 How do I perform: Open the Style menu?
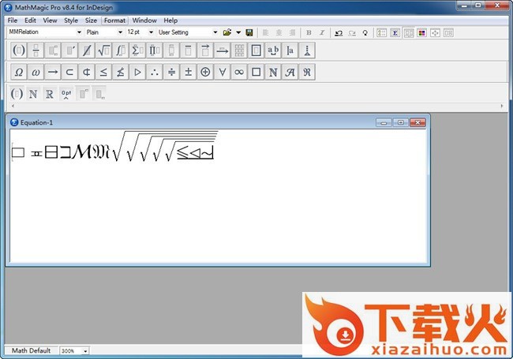pyautogui.click(x=71, y=21)
